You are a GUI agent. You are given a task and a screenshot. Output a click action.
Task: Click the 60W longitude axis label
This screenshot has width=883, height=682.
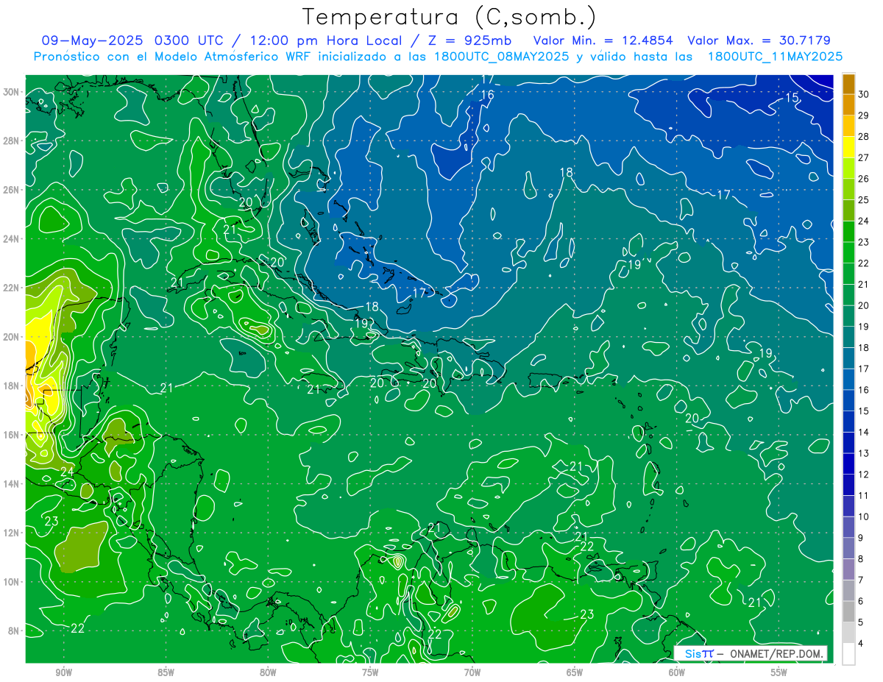pos(677,672)
